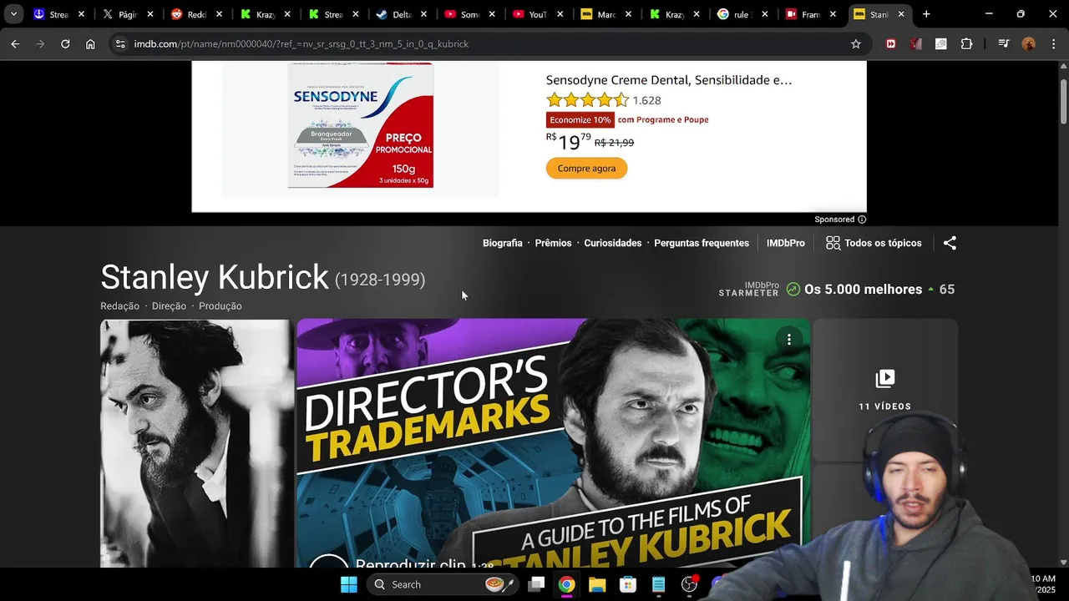
Task: Open the IMDbPro link
Action: coord(786,243)
